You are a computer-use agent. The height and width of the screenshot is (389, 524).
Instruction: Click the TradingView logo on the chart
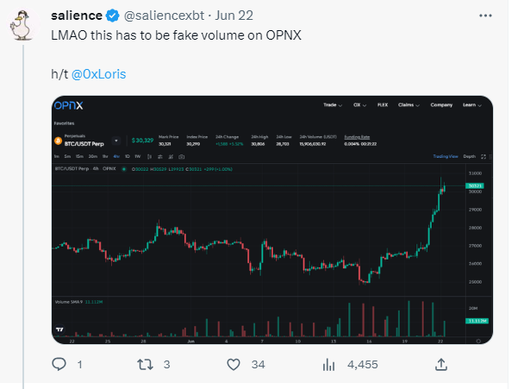[x=59, y=330]
